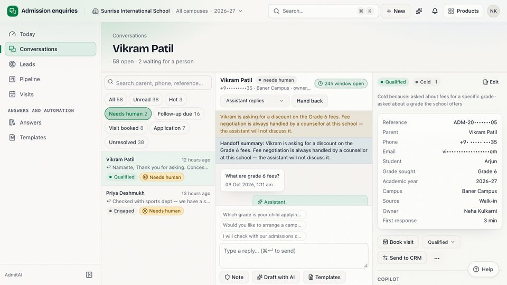Click the Type a reply box
Image resolution: width=507 pixels, height=285 pixels.
(294, 255)
